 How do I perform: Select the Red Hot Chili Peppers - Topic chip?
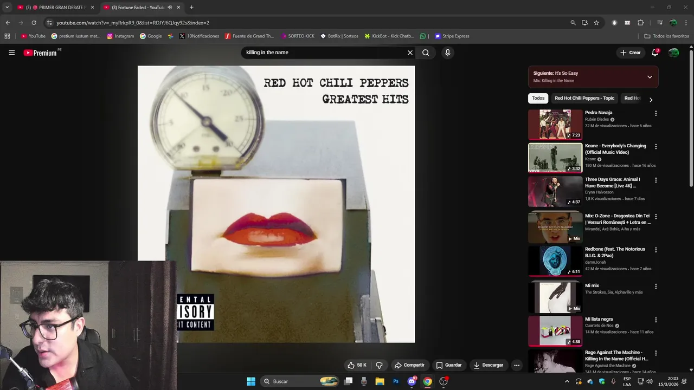click(584, 98)
